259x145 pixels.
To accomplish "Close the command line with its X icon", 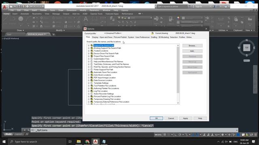I will [25, 130].
